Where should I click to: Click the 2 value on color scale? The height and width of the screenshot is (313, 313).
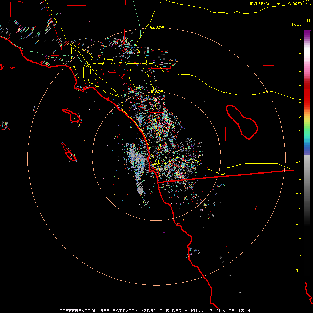coord(300,117)
